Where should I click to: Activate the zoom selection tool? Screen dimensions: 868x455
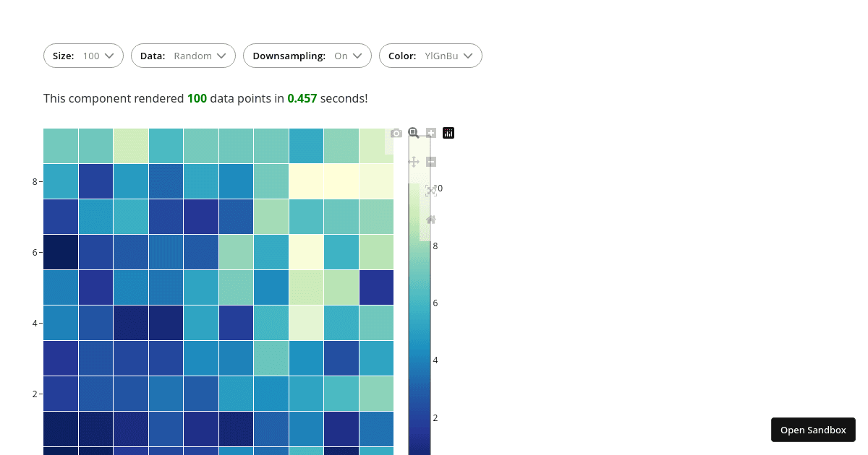pos(413,133)
